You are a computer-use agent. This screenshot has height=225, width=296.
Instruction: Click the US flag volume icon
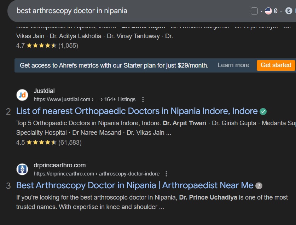pyautogui.click(x=268, y=11)
